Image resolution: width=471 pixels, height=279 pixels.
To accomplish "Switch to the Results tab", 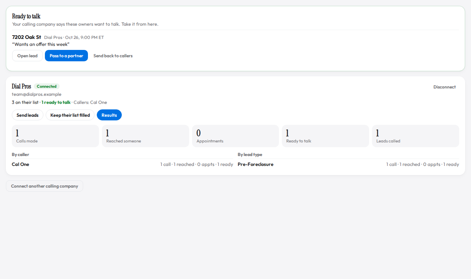I will point(109,115).
